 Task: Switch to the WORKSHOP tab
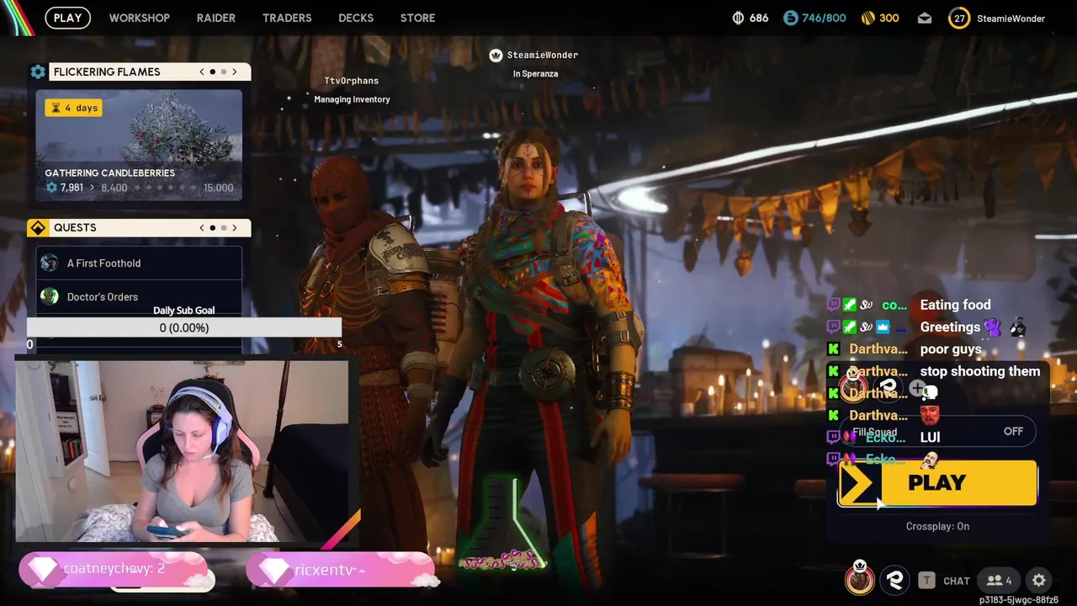[139, 18]
